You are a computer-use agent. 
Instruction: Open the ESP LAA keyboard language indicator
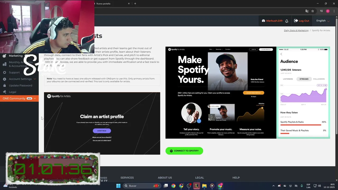pos(308,186)
